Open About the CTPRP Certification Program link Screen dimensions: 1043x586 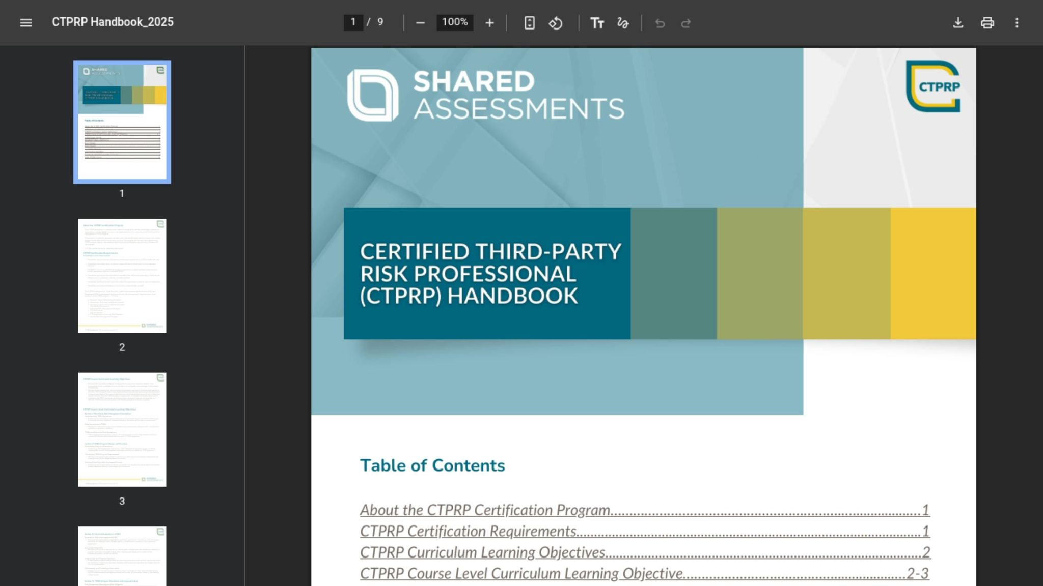(x=645, y=510)
